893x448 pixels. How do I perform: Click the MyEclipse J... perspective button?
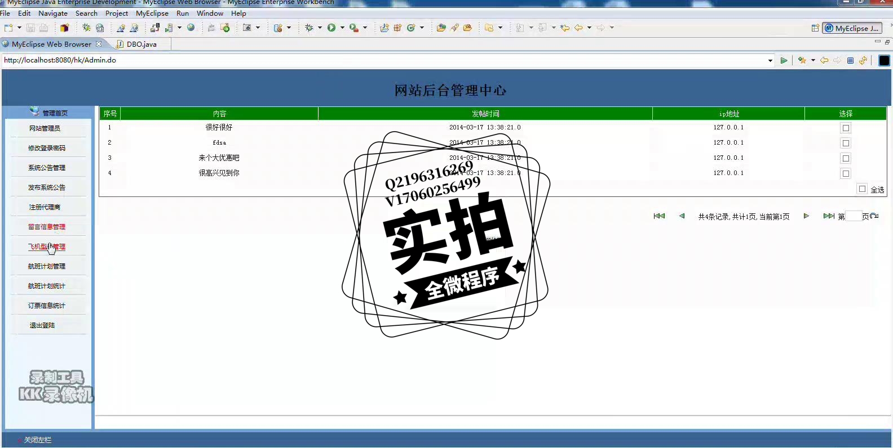(852, 28)
